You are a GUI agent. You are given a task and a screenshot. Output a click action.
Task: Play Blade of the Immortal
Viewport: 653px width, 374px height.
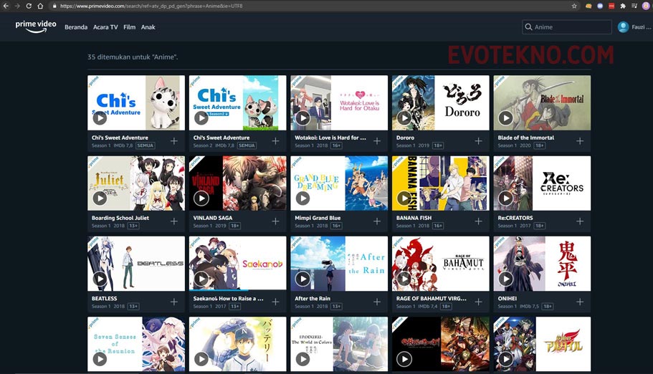click(x=505, y=118)
